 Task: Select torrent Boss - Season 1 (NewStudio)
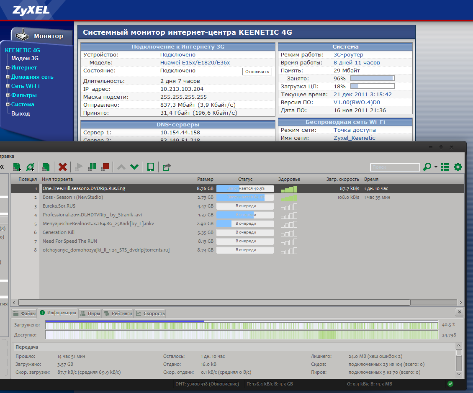[x=237, y=197]
